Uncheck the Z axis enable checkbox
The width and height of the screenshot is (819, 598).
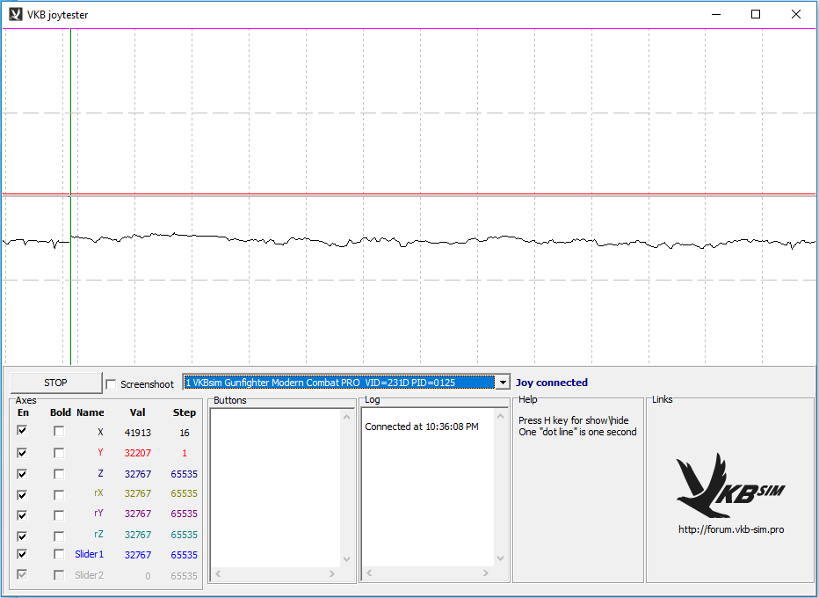coord(22,474)
